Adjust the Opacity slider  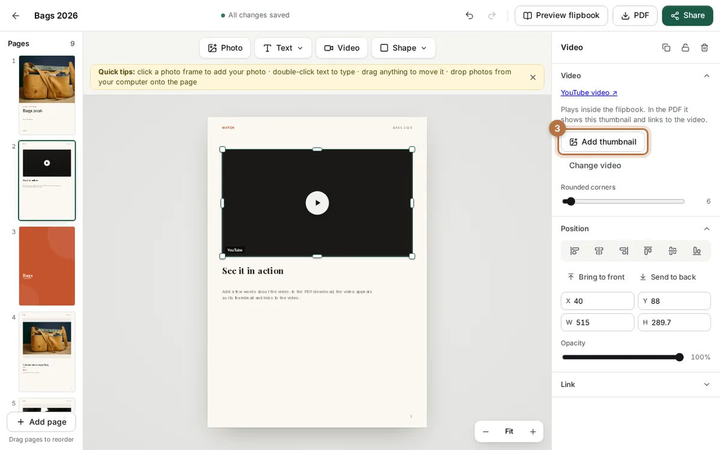pyautogui.click(x=623, y=358)
